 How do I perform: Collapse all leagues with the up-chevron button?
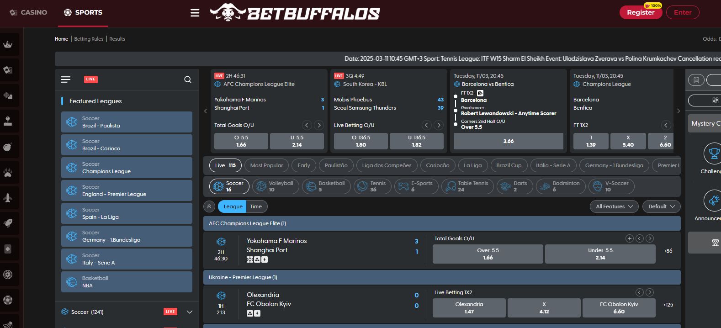[209, 206]
